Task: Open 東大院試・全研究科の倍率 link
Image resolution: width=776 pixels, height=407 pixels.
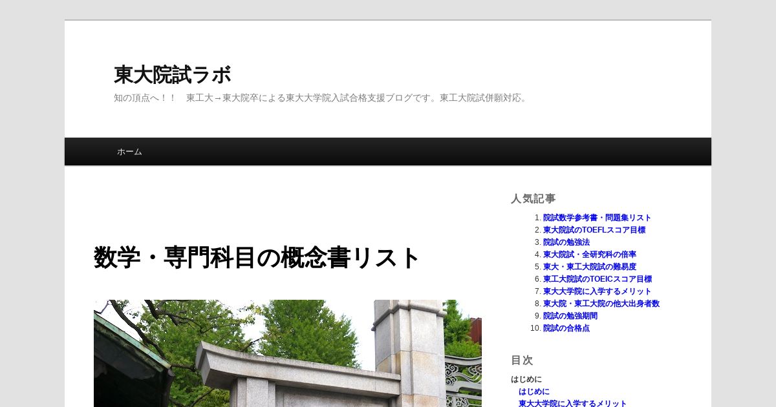Action: 589,255
